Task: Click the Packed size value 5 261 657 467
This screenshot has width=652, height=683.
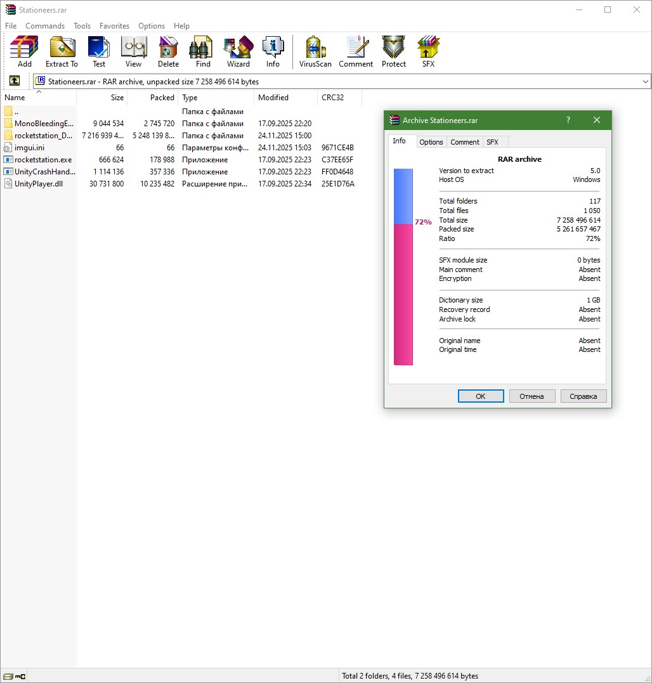Action: pyautogui.click(x=578, y=229)
